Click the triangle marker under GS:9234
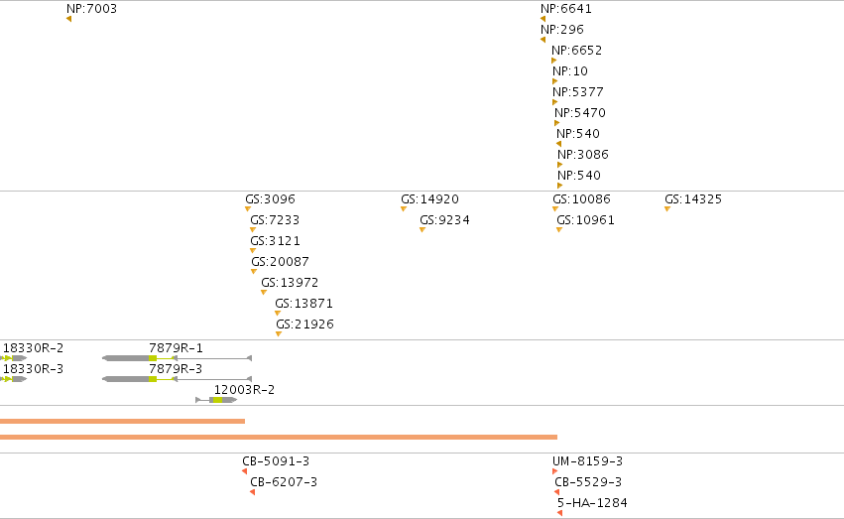Screen dimensions: 844x519 (x=422, y=230)
